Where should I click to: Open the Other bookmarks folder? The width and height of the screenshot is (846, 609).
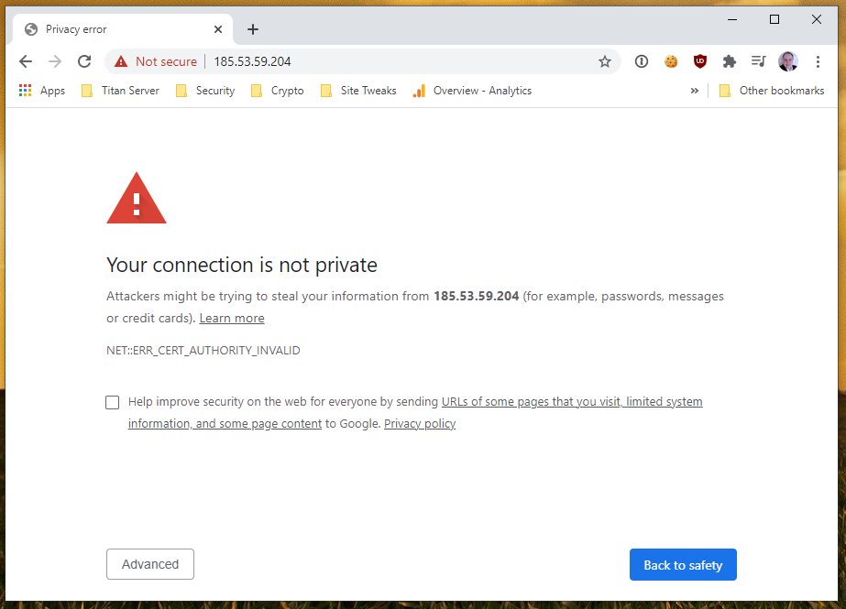click(772, 91)
